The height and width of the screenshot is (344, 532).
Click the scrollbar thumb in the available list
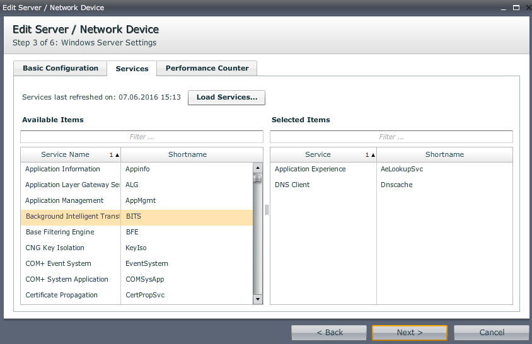point(257,178)
